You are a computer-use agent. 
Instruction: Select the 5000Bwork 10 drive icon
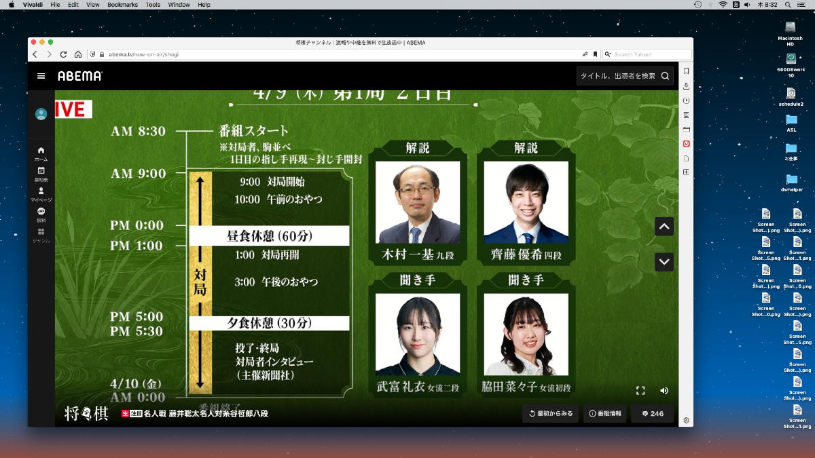(x=791, y=66)
